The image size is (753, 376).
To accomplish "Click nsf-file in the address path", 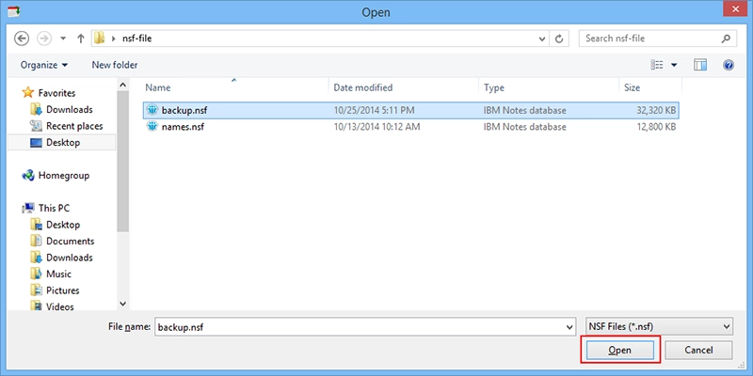I will pyautogui.click(x=136, y=39).
